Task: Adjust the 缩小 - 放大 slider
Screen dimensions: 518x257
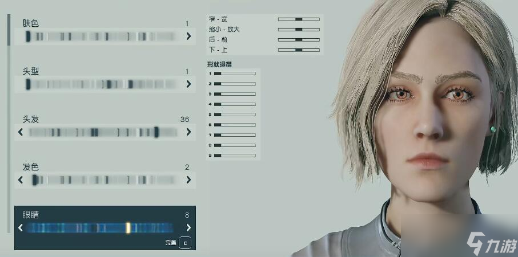Action: click(x=299, y=29)
